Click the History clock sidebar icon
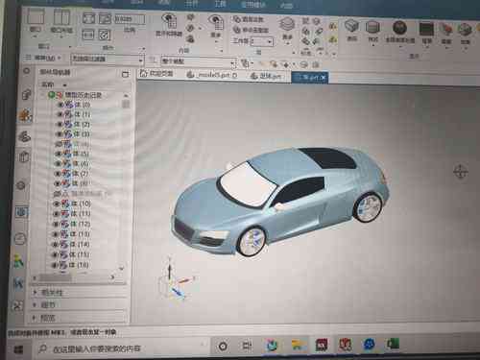The image size is (480, 360). click(20, 238)
